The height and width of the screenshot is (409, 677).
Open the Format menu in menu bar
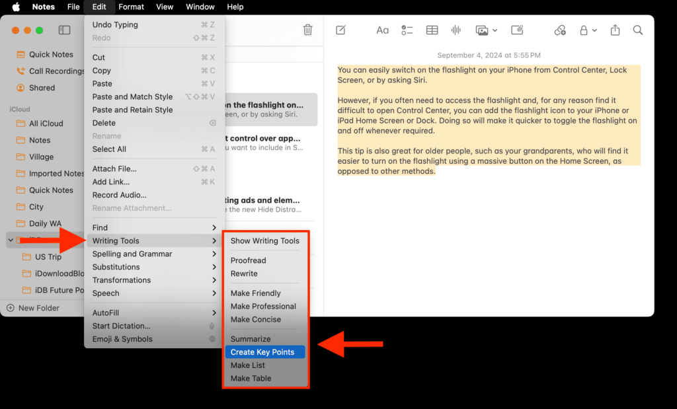[x=131, y=7]
